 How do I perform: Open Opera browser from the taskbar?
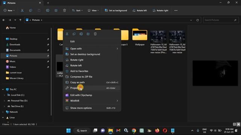[x=165, y=130]
